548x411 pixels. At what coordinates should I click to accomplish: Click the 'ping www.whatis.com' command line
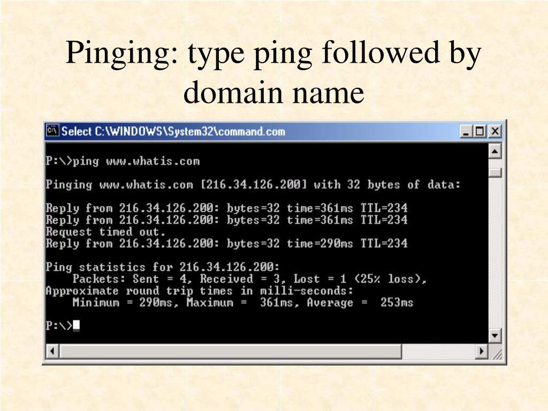(x=123, y=161)
